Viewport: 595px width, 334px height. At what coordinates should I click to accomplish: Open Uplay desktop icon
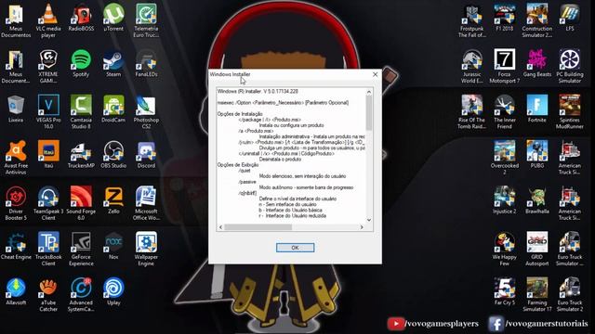[x=113, y=291]
